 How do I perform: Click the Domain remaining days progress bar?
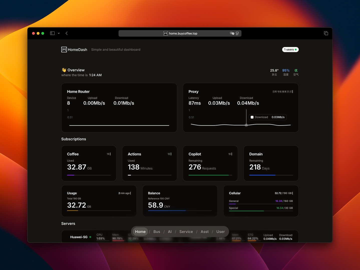pyautogui.click(x=271, y=175)
